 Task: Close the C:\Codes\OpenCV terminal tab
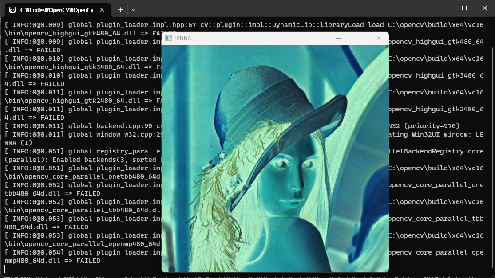[x=102, y=10]
